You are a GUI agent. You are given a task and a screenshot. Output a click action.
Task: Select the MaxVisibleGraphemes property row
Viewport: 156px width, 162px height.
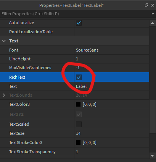pyautogui.click(x=74, y=68)
